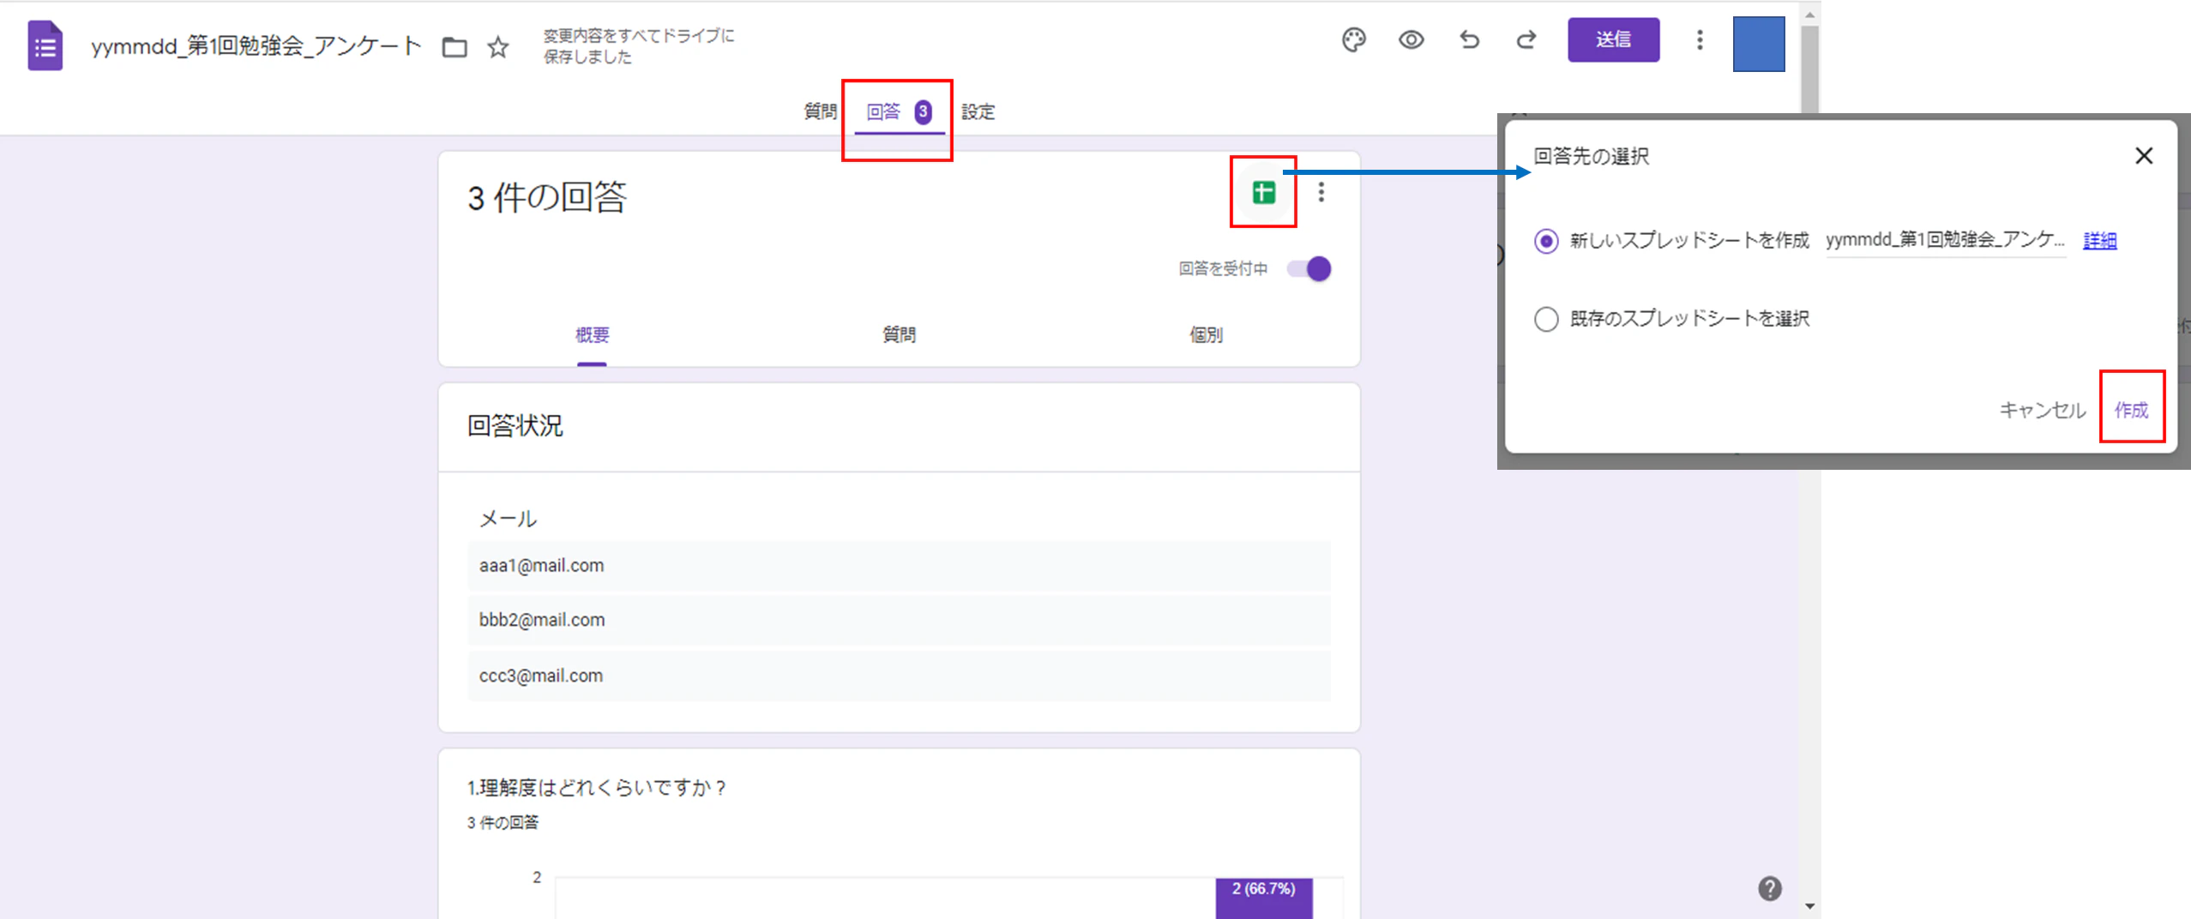This screenshot has width=2191, height=919.
Task: Click the aaa1@mail.com response row
Action: [x=899, y=566]
